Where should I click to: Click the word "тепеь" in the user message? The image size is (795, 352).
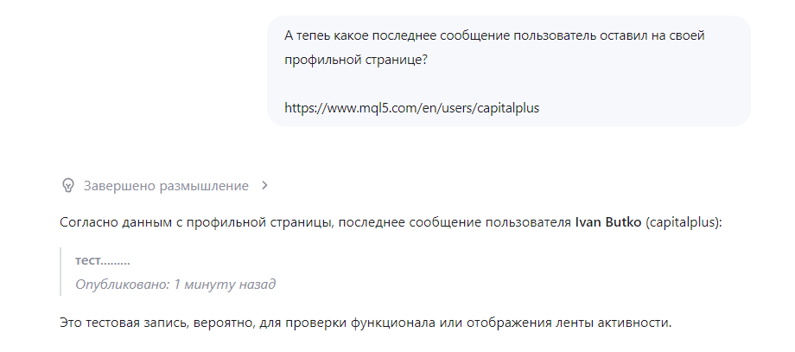click(x=314, y=36)
